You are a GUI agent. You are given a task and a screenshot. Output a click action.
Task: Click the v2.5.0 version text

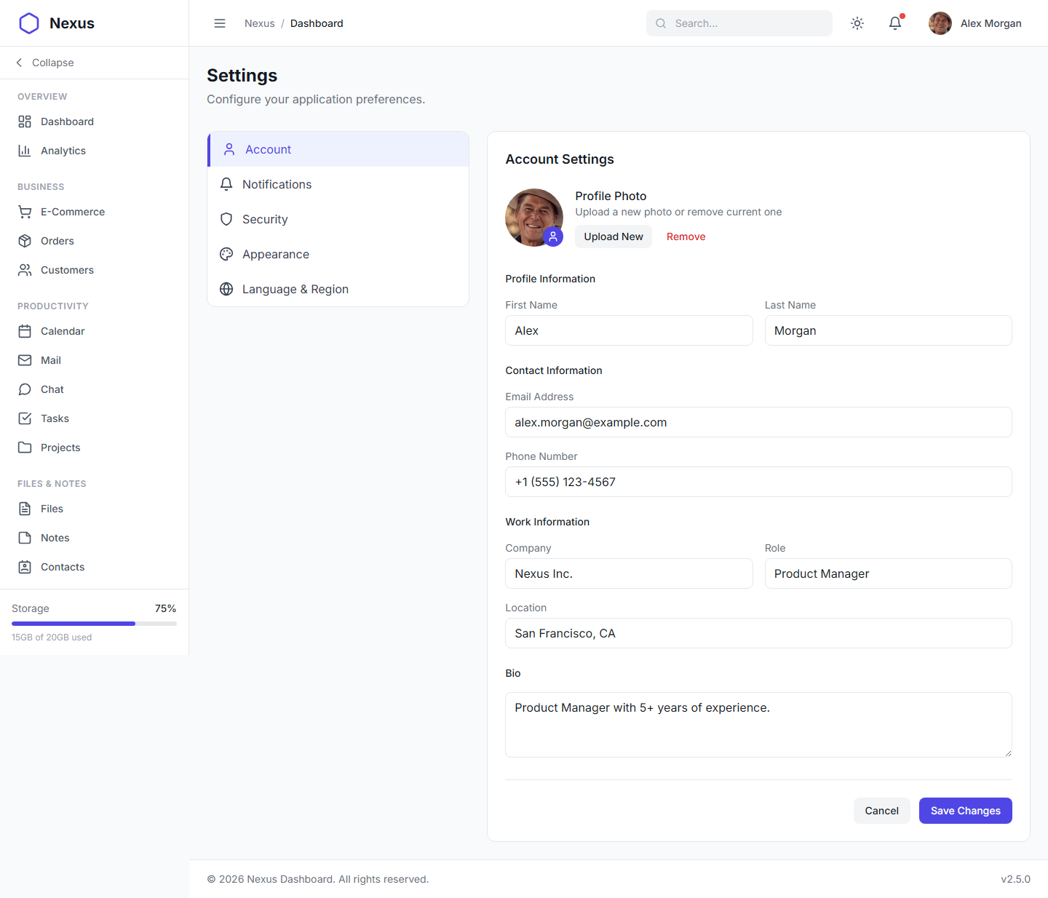[x=1015, y=879]
